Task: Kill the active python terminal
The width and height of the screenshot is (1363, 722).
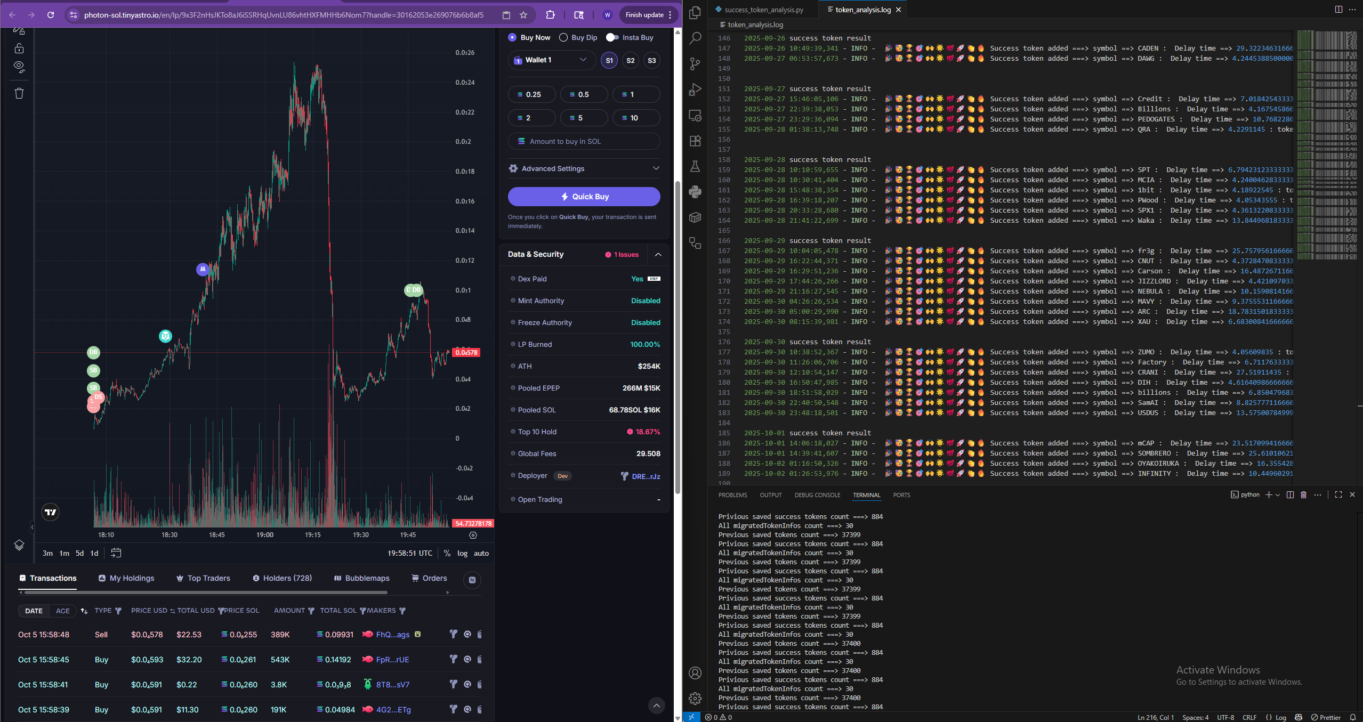Action: tap(1303, 494)
